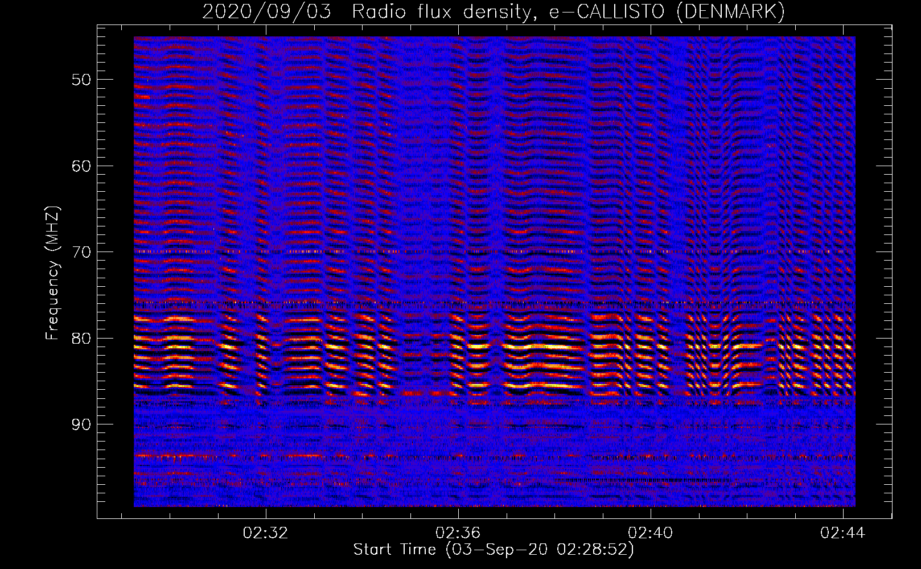Click the 90 frequency tick label
The width and height of the screenshot is (921, 569).
click(x=81, y=424)
